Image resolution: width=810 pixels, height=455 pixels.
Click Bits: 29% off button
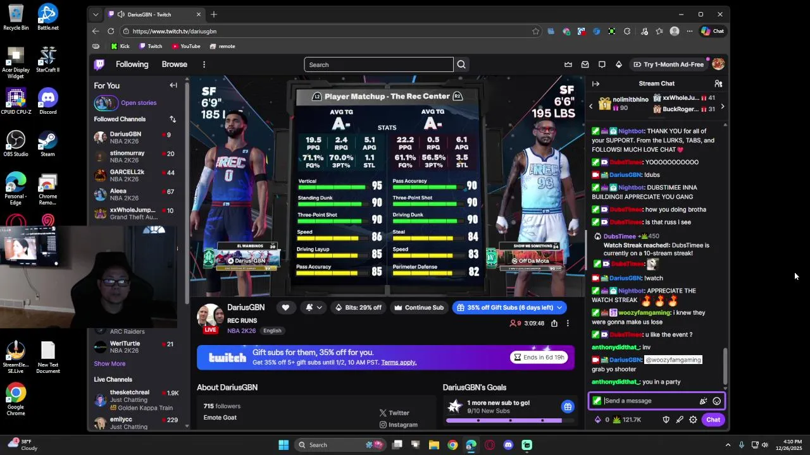[x=358, y=308]
